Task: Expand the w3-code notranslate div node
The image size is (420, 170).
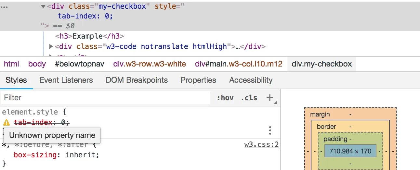Action: click(x=51, y=46)
